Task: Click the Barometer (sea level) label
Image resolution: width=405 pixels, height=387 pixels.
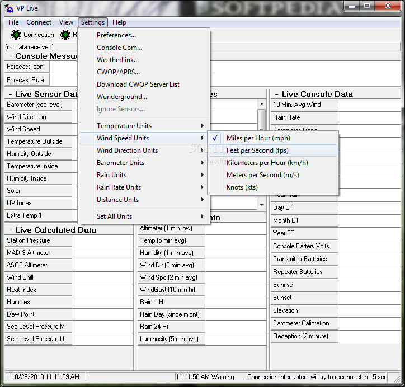Action: (x=38, y=105)
